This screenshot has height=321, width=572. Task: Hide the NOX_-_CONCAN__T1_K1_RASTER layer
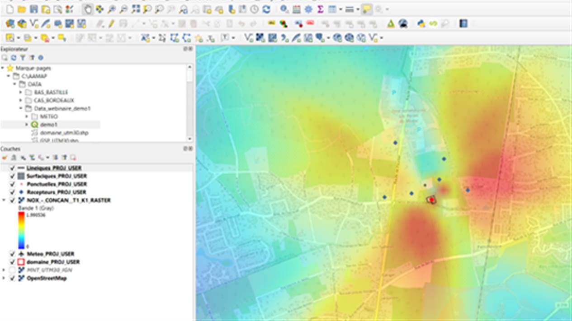12,200
